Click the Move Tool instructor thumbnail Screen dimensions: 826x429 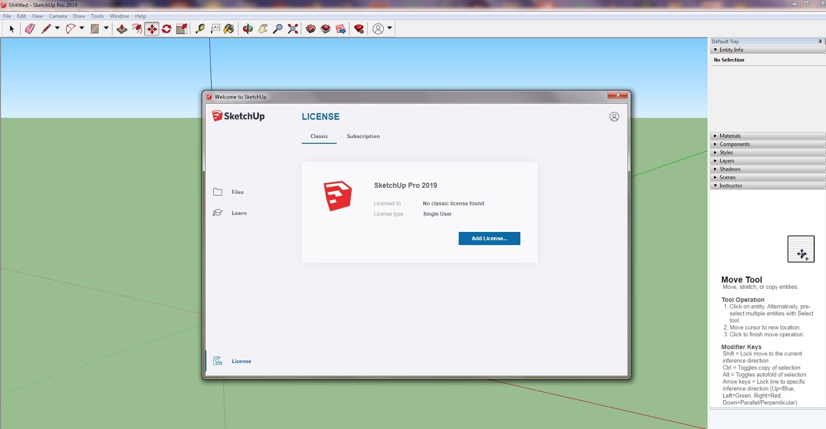click(801, 249)
